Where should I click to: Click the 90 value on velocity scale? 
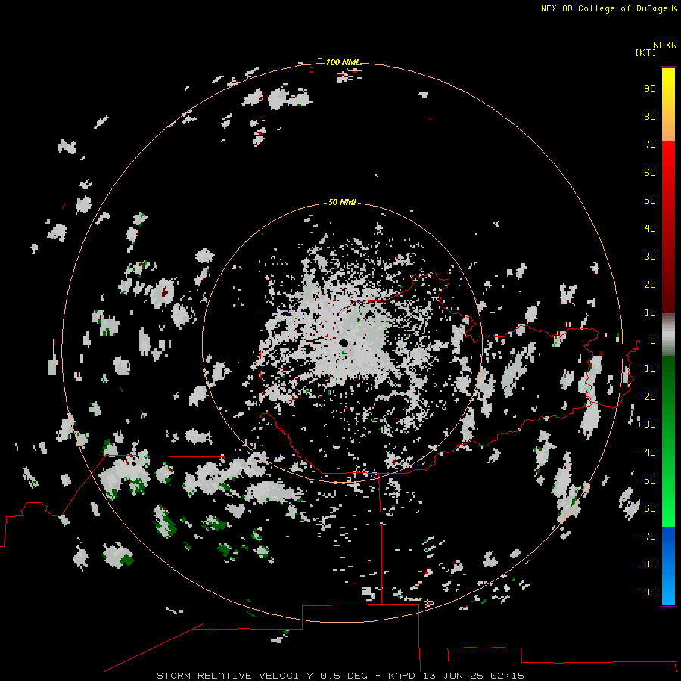(650, 89)
